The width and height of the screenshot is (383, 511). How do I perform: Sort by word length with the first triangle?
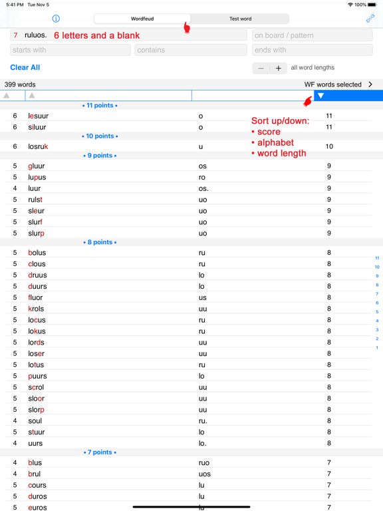[x=7, y=96]
